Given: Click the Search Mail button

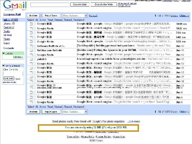Looking at the screenshot, I should tap(80, 5).
